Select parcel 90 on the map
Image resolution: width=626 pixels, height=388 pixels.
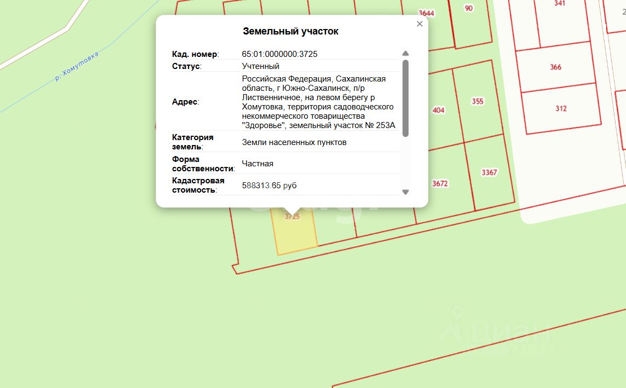coord(469,8)
